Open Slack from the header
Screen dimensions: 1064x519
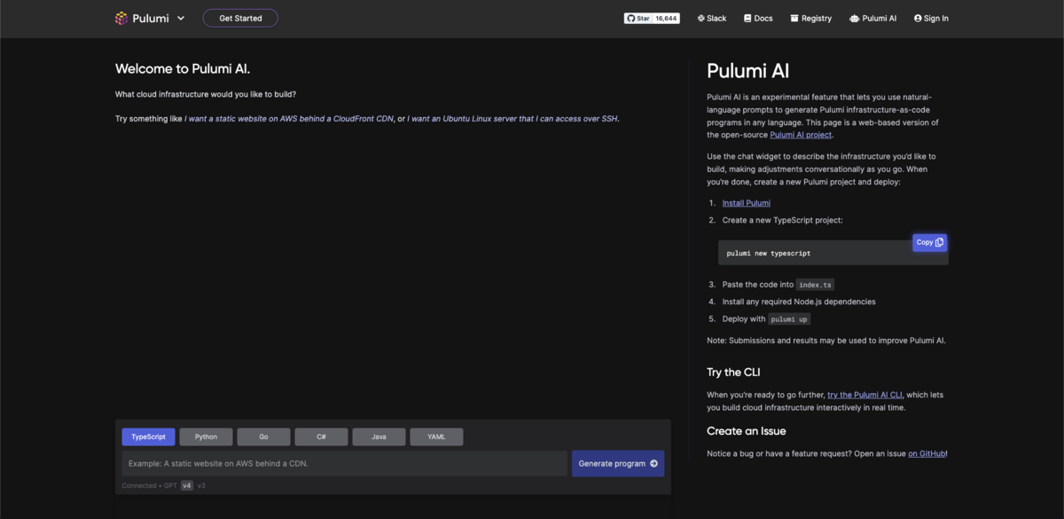click(712, 18)
